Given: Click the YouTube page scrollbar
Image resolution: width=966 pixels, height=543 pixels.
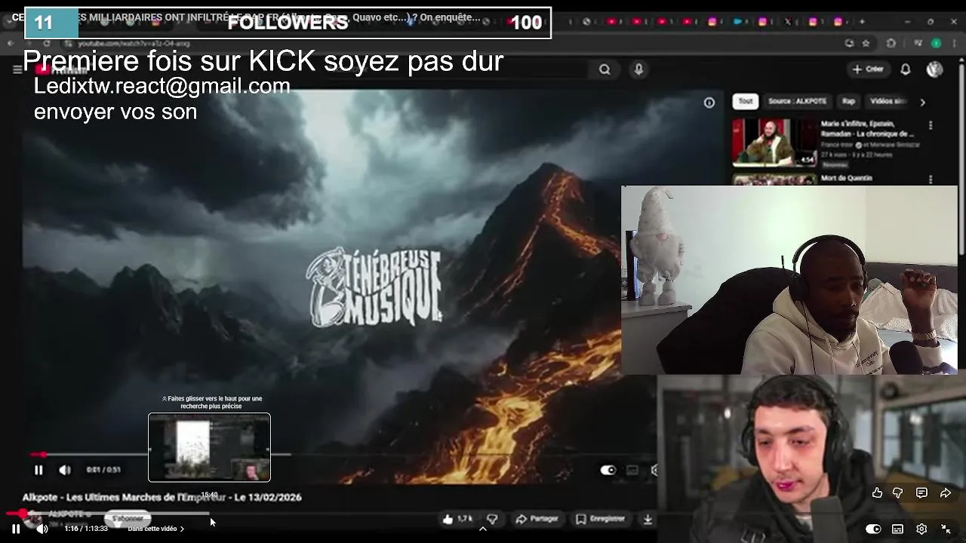Looking at the screenshot, I should click(x=961, y=158).
